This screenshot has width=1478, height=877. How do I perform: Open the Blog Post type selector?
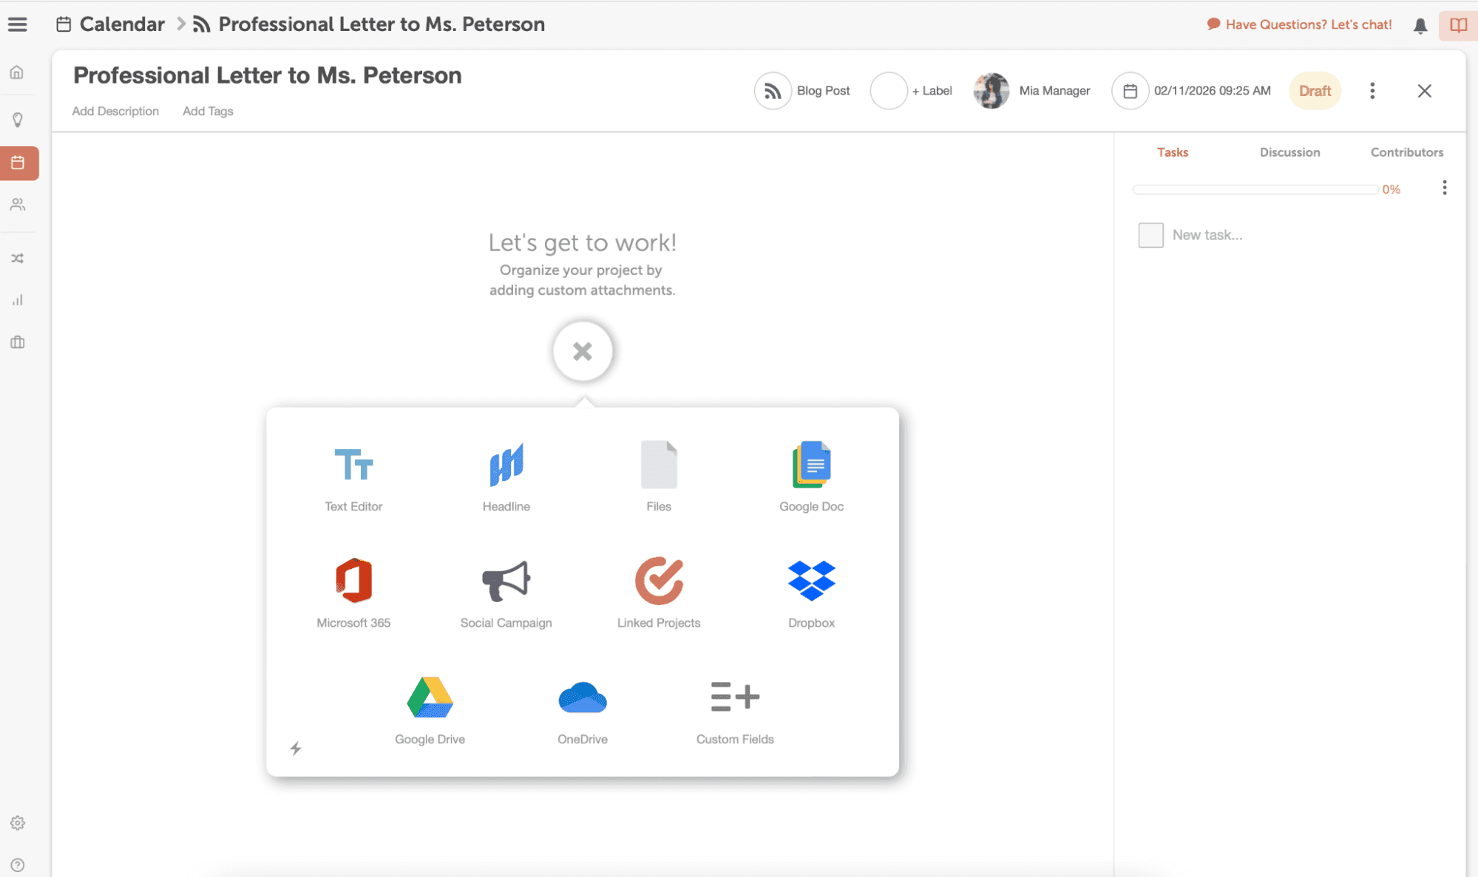[803, 90]
